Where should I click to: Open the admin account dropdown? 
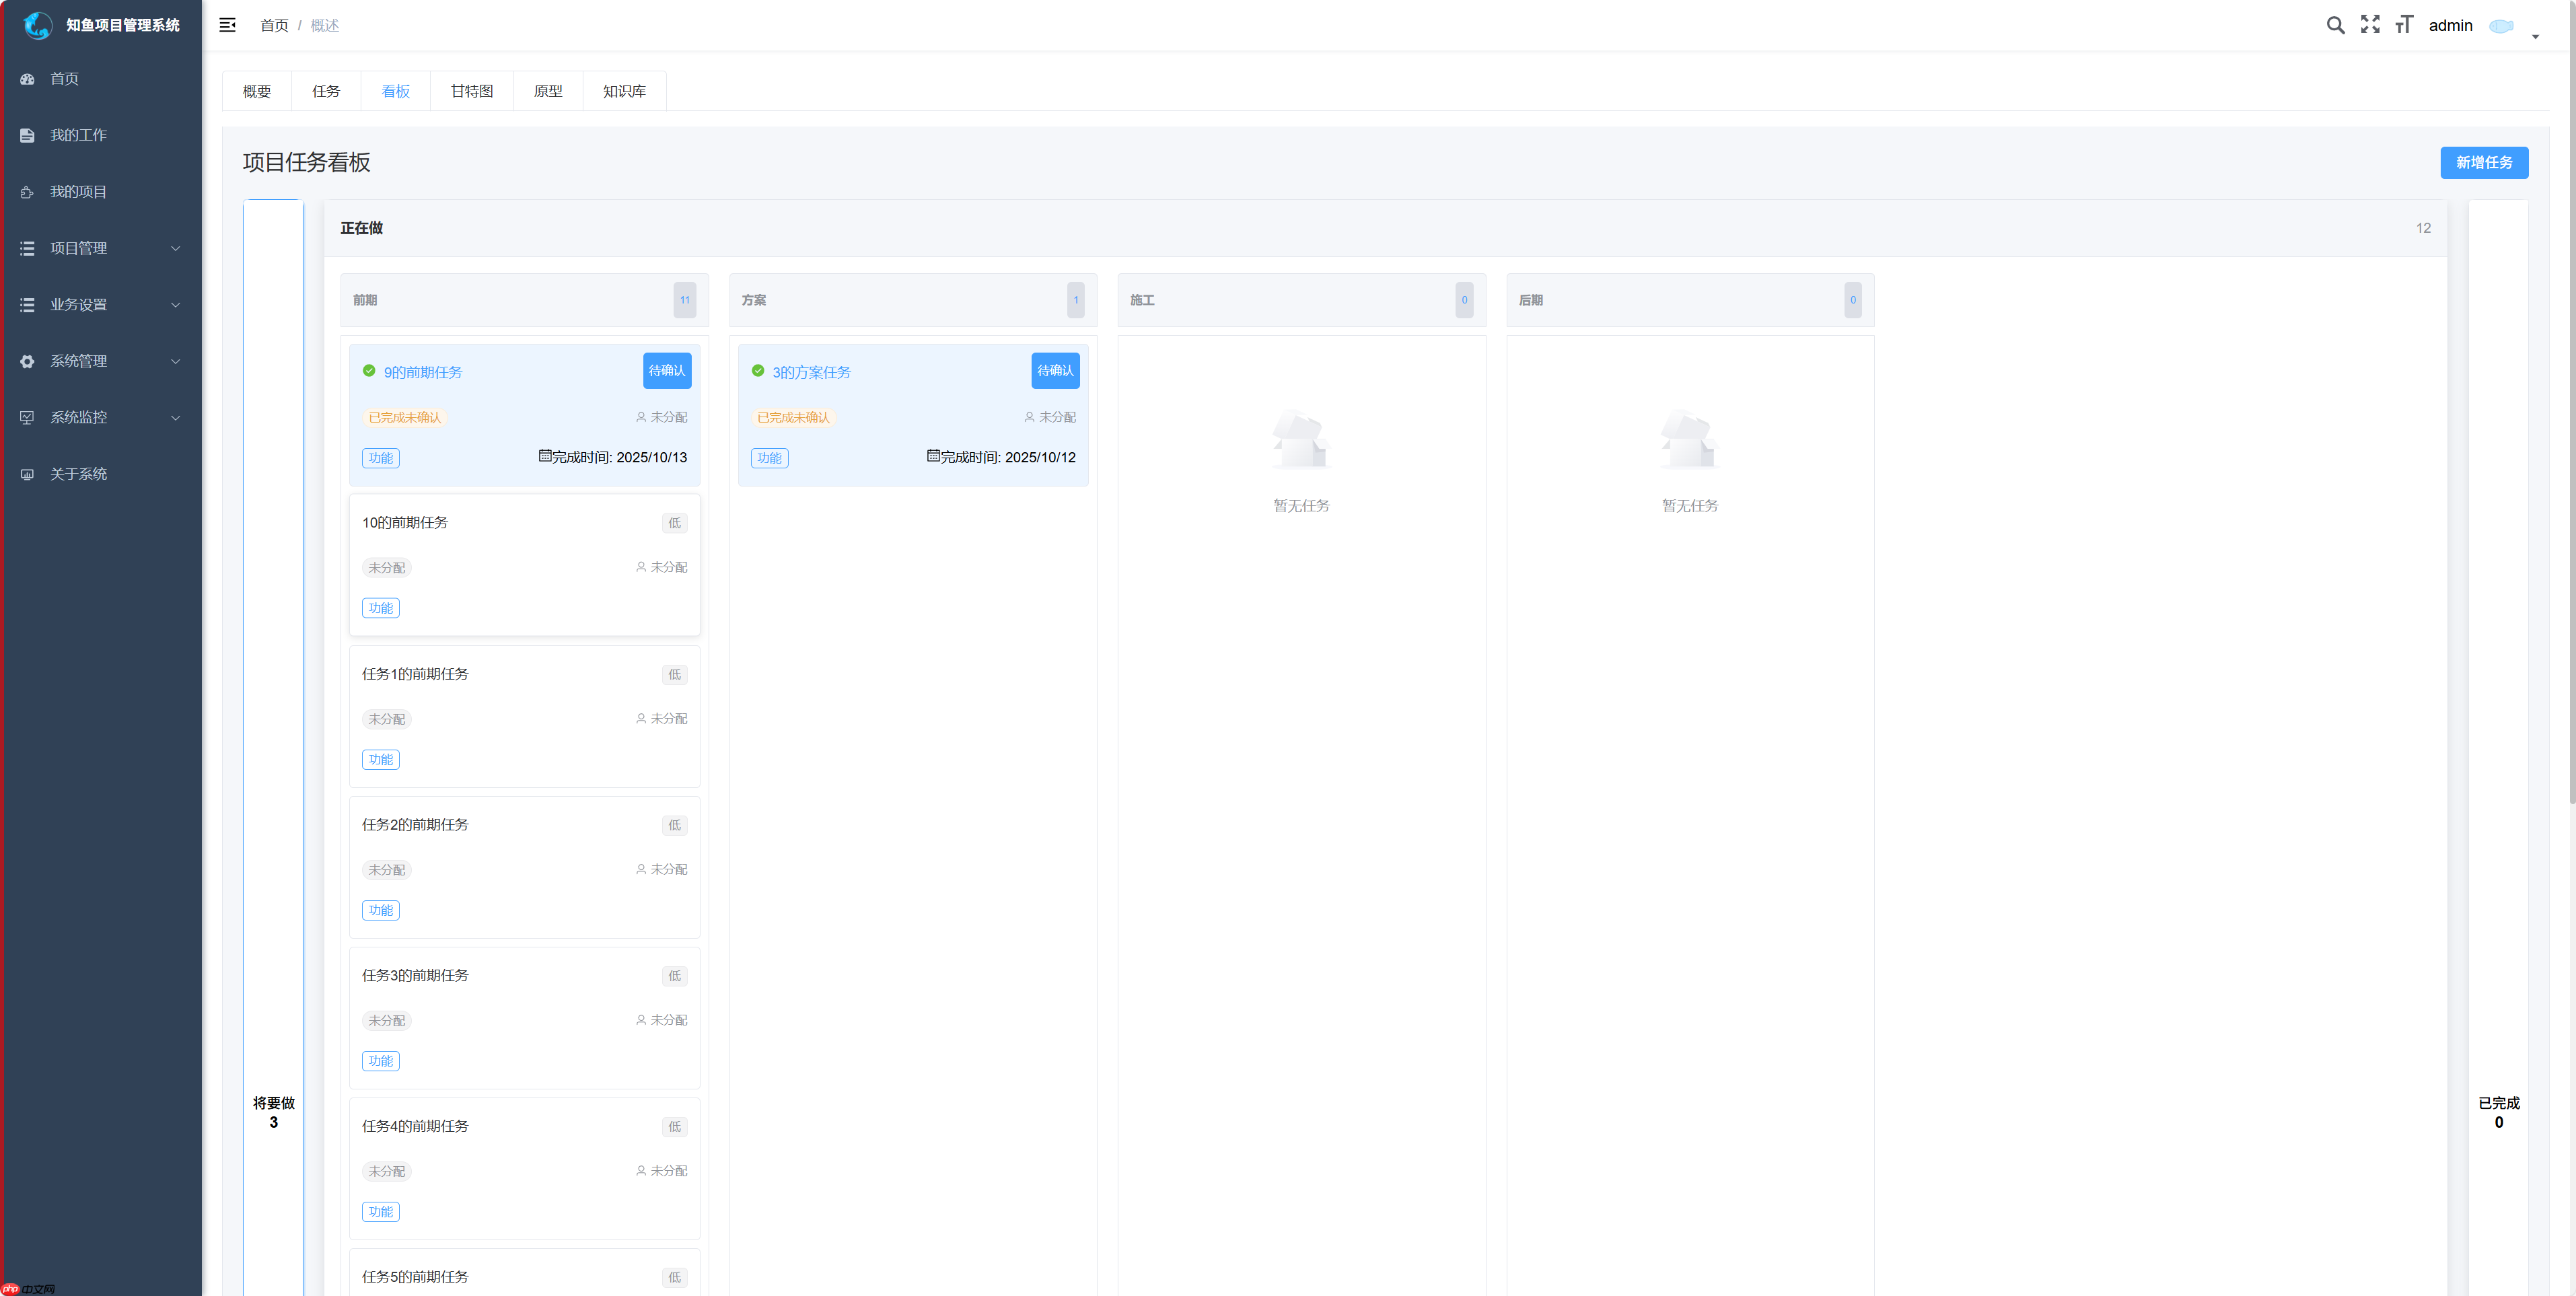click(2450, 25)
